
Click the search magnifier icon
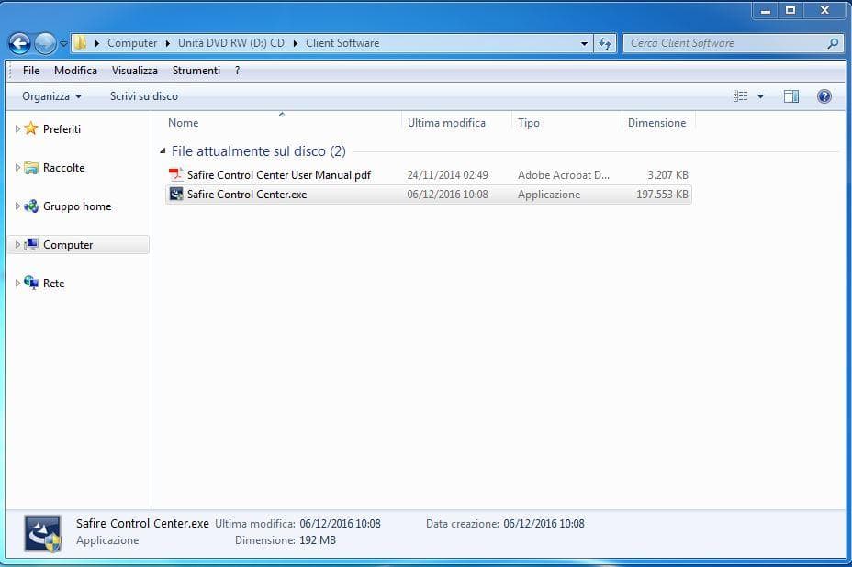833,43
